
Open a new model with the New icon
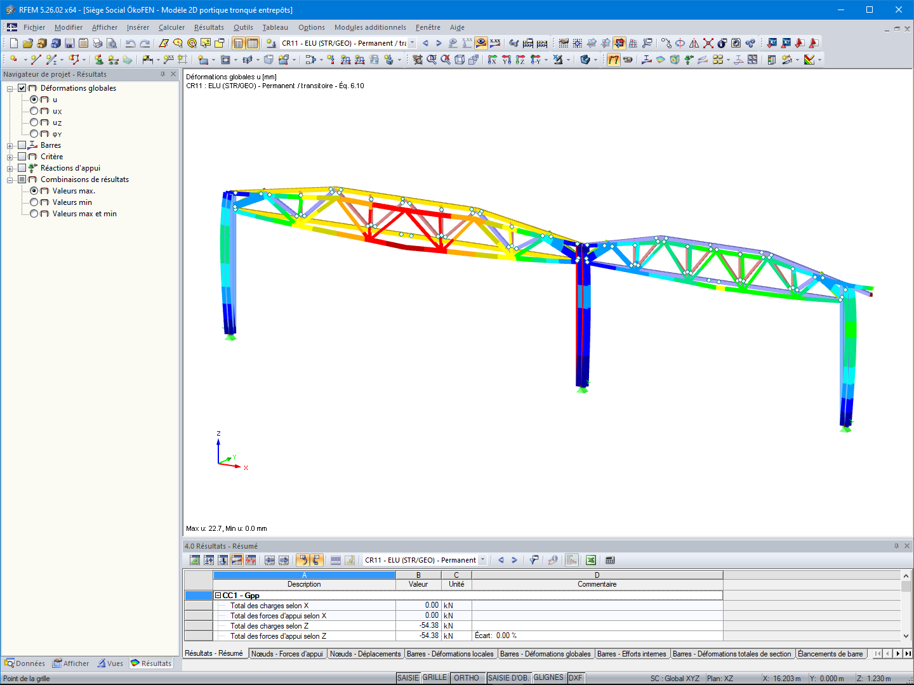pos(13,42)
